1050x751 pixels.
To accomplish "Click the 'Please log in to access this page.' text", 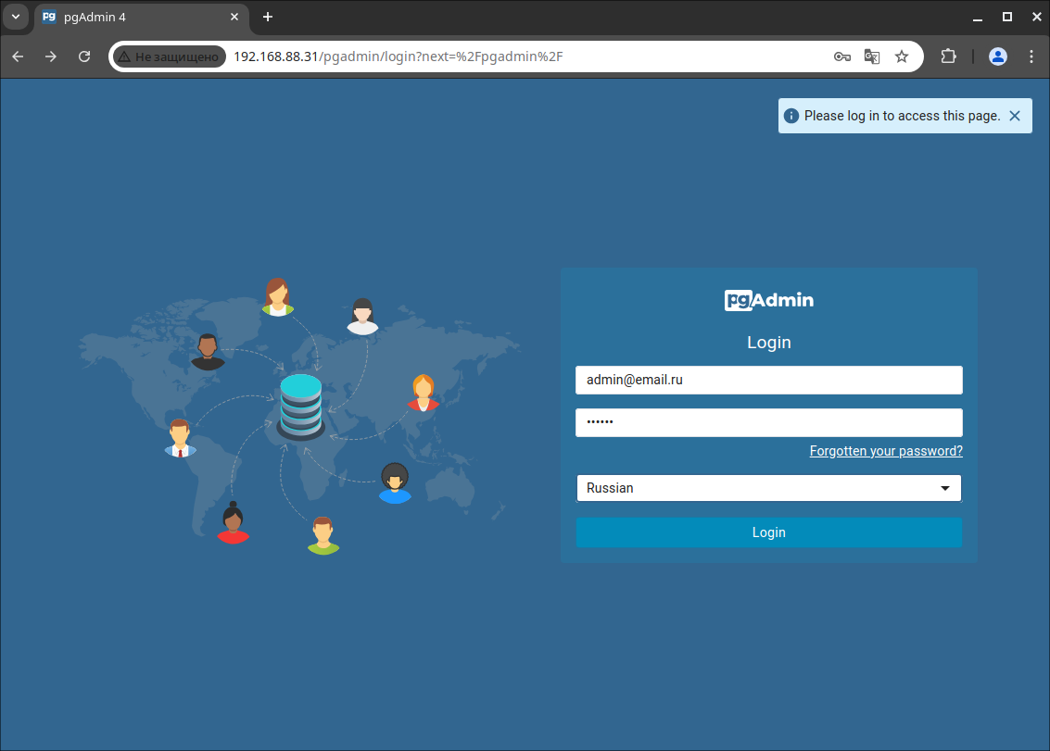I will (902, 116).
